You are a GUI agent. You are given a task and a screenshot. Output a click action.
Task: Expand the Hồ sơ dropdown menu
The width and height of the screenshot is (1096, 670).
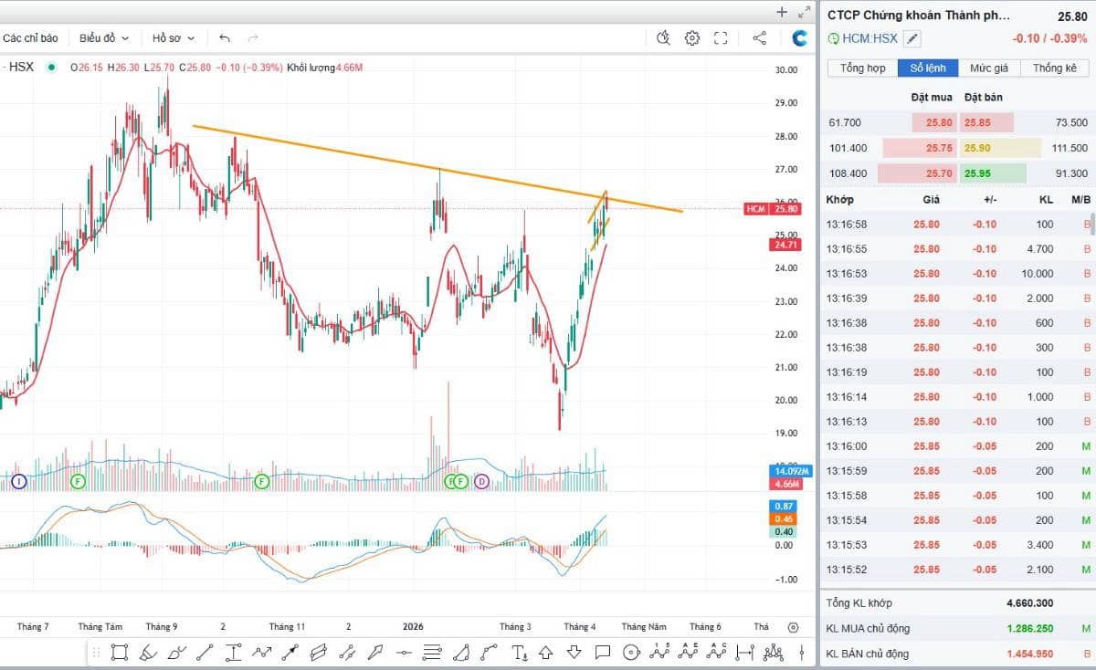point(173,38)
